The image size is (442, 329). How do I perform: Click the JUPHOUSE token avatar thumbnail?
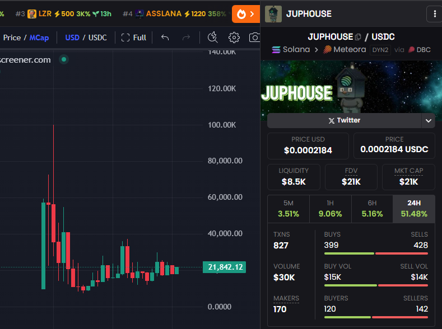click(273, 14)
